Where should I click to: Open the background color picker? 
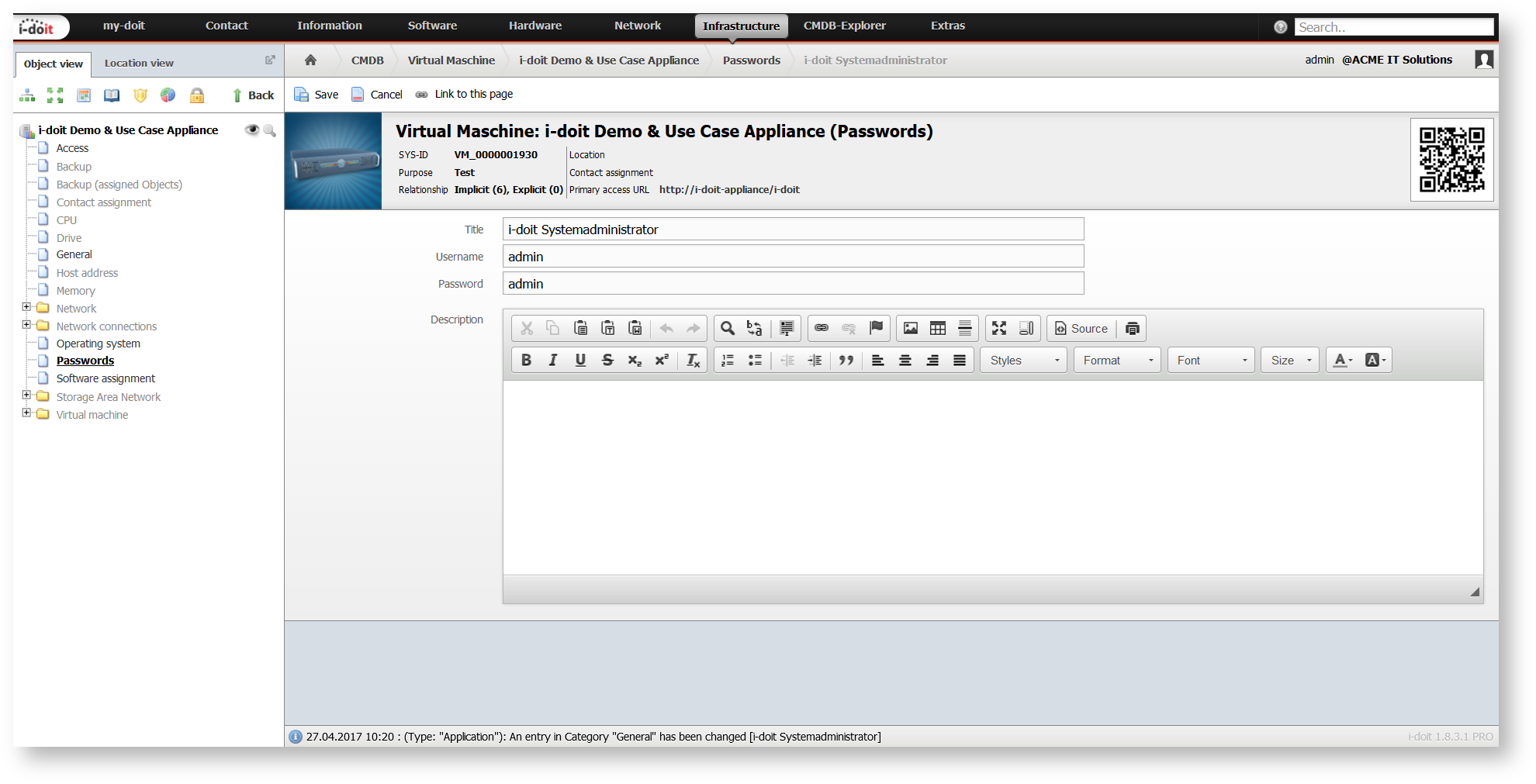1375,361
